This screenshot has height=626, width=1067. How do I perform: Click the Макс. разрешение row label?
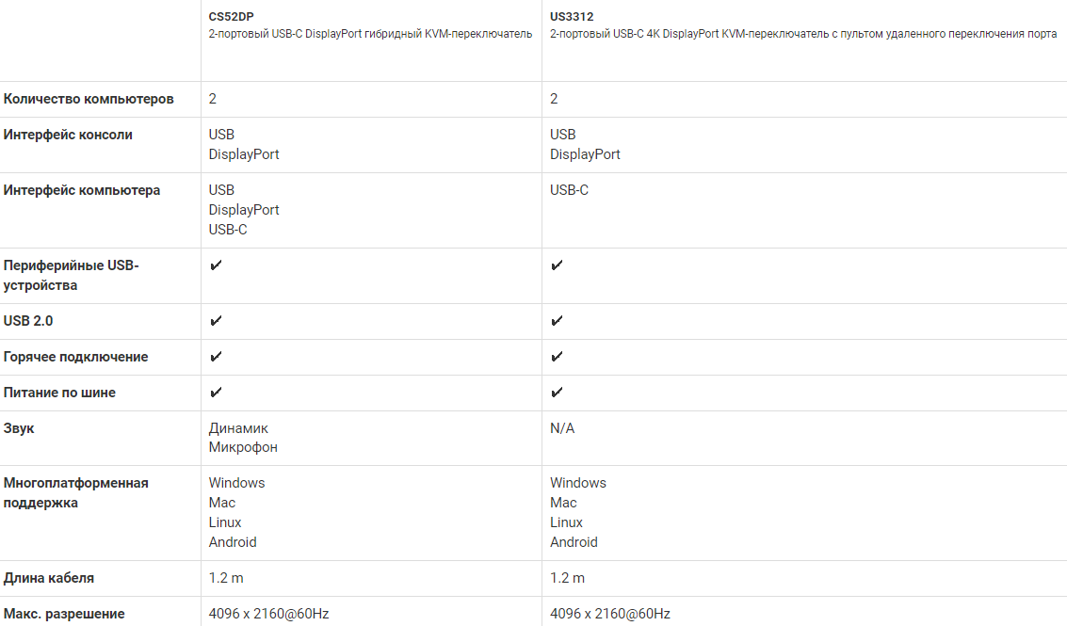pos(64,614)
